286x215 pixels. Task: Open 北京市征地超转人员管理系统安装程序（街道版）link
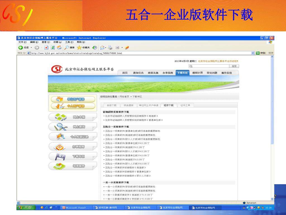pyautogui.click(x=131, y=116)
